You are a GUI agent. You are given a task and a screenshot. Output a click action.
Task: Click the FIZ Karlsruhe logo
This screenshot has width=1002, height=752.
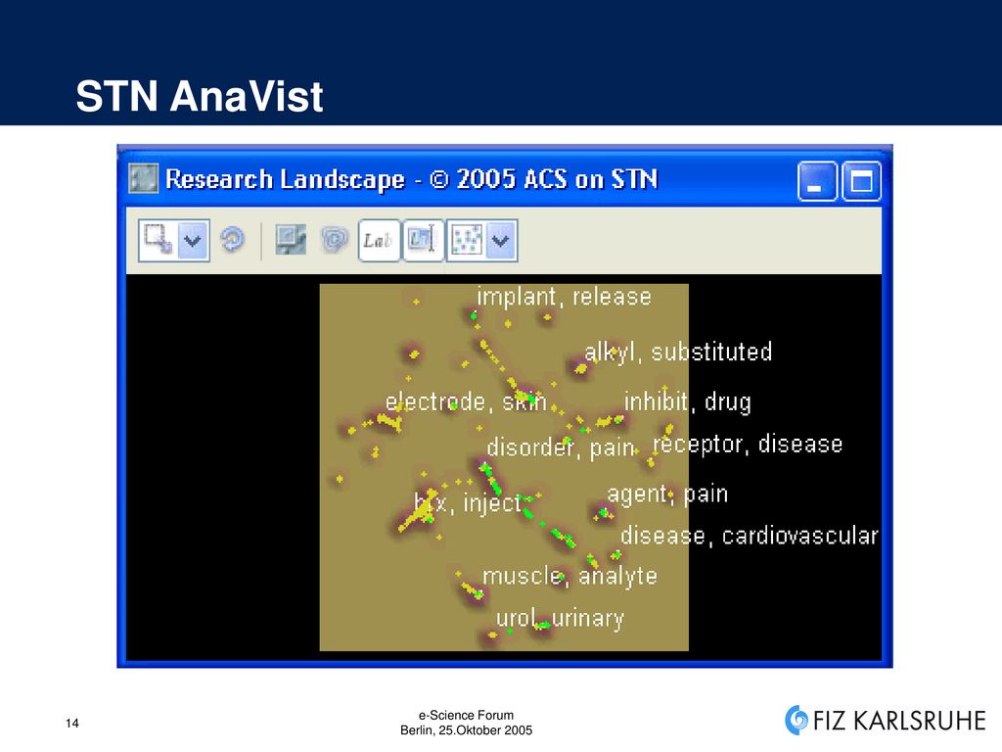click(885, 721)
